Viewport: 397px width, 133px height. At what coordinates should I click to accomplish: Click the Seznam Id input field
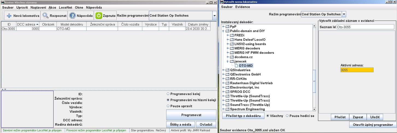365,27
